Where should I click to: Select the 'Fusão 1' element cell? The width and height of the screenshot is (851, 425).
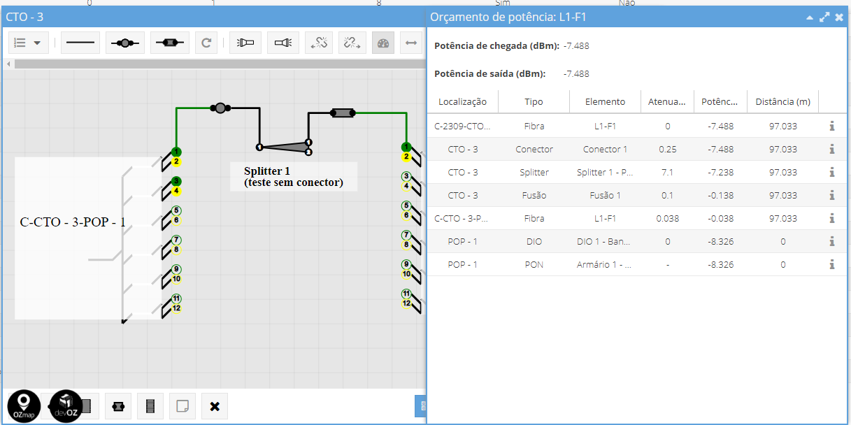[x=605, y=195]
